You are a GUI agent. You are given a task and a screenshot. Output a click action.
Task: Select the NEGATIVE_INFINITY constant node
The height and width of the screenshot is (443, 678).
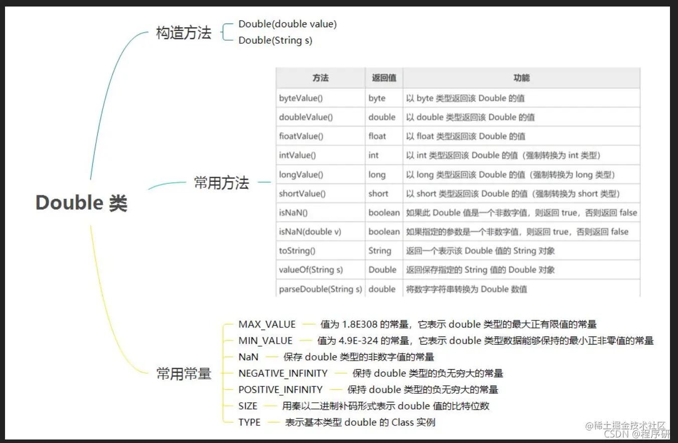point(283,373)
